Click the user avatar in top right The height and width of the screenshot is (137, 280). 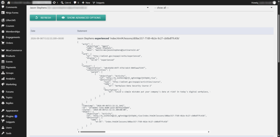pos(274,3)
